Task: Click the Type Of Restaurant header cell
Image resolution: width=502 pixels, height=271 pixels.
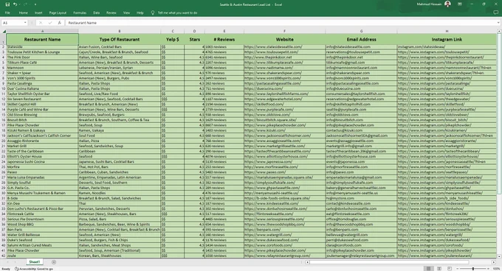Action: [x=120, y=39]
